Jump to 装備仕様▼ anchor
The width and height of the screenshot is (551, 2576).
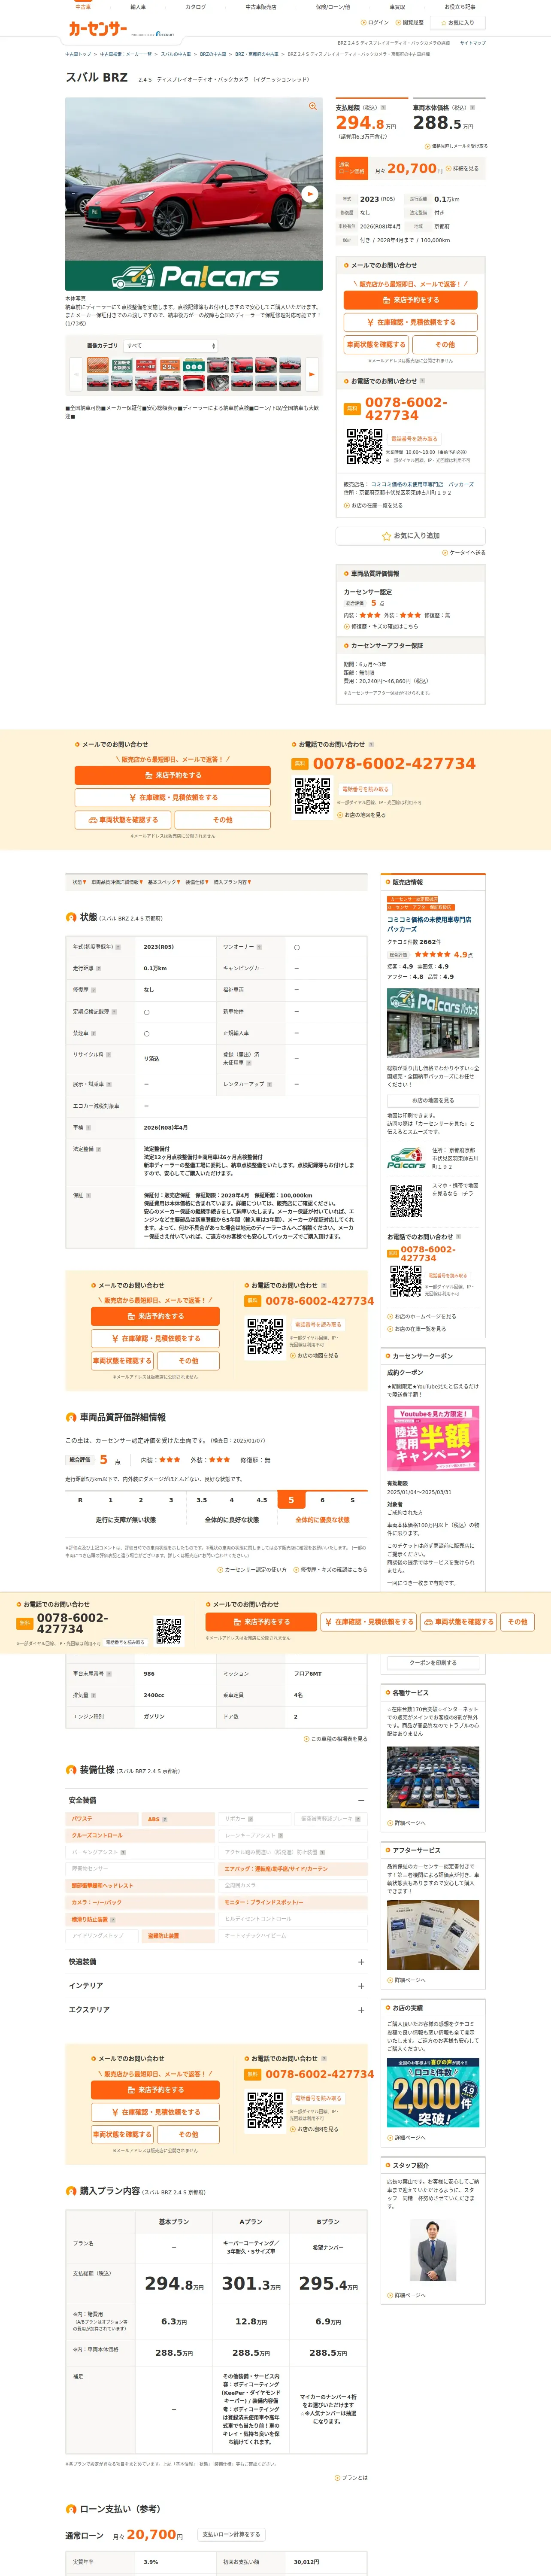(x=197, y=882)
